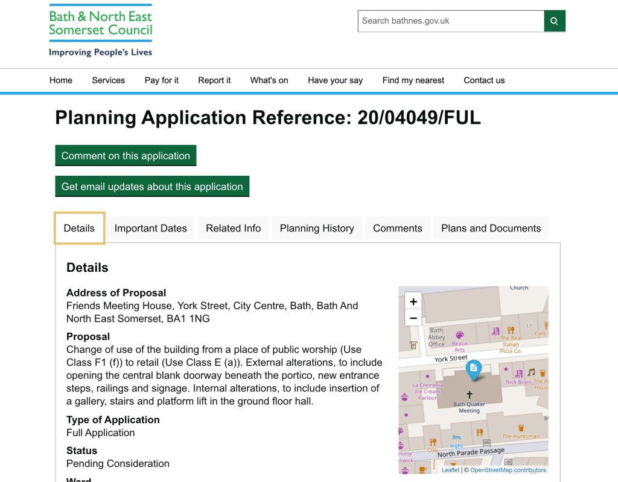618x482 pixels.
Task: Click Comment on this application button
Action: (126, 156)
